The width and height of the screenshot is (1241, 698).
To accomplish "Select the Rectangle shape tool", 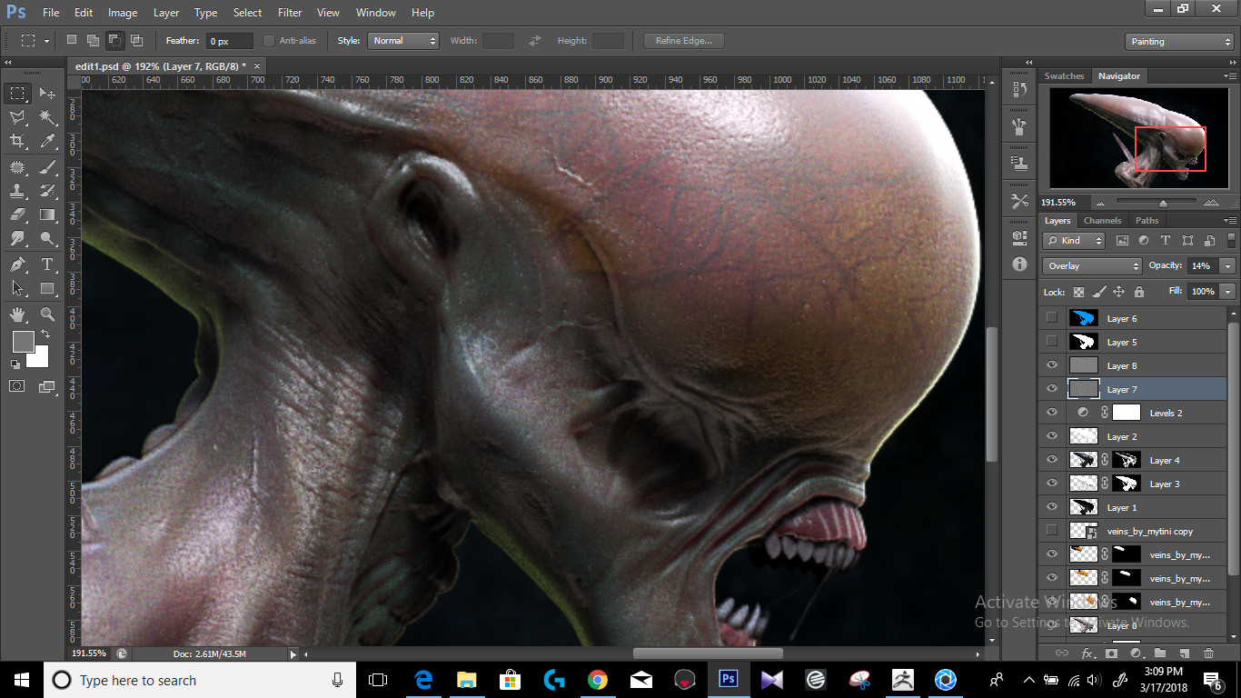I will (x=47, y=289).
